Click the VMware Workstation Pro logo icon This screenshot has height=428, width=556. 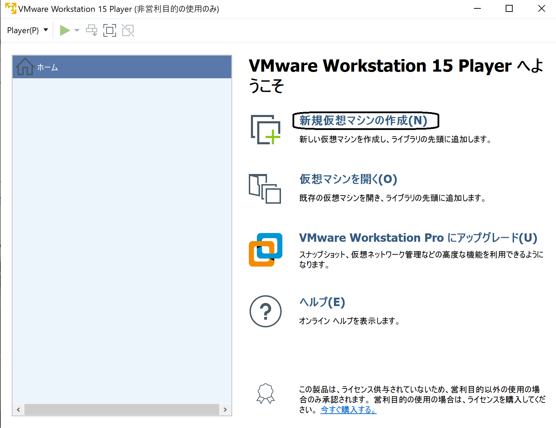266,249
